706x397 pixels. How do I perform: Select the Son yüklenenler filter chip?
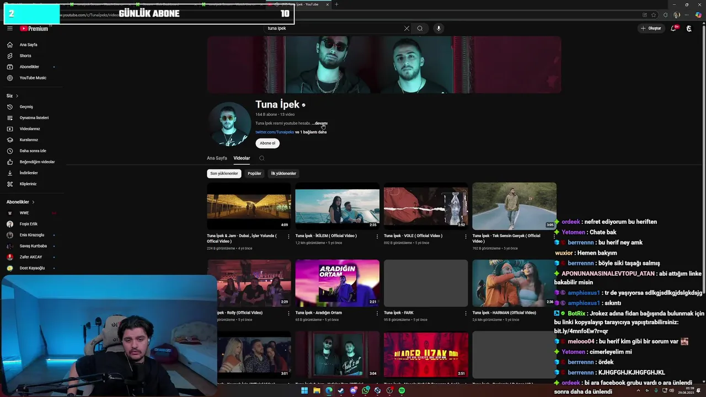pos(224,174)
